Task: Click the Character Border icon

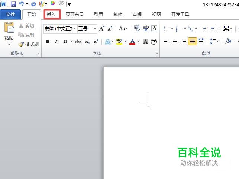Action: 154,28
